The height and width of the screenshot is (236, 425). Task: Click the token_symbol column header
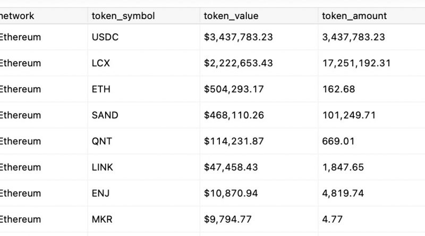click(123, 16)
